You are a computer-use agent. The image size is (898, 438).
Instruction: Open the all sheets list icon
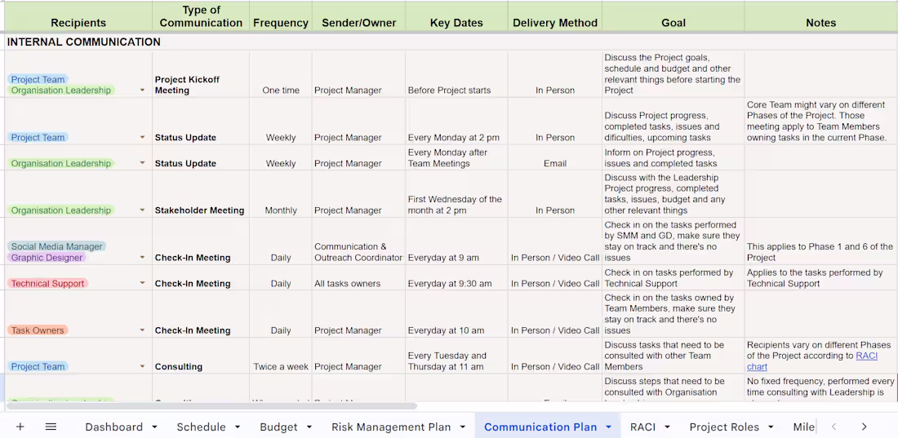point(51,427)
